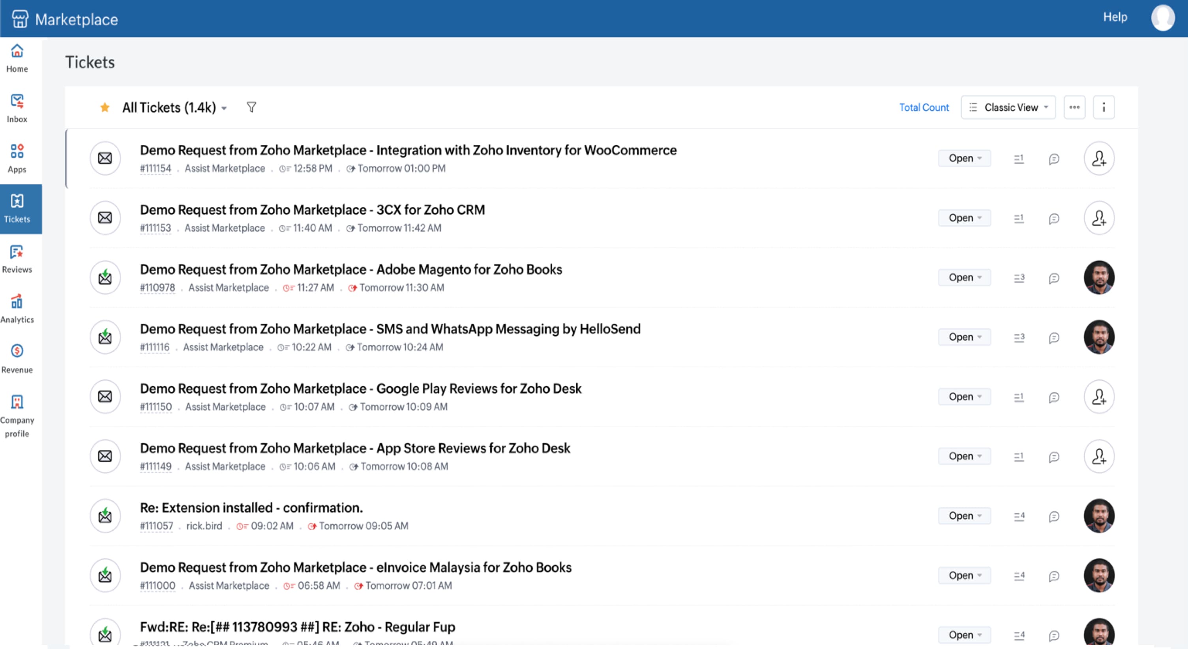This screenshot has height=649, width=1188.
Task: View thread count on ticket #111154
Action: point(1019,159)
